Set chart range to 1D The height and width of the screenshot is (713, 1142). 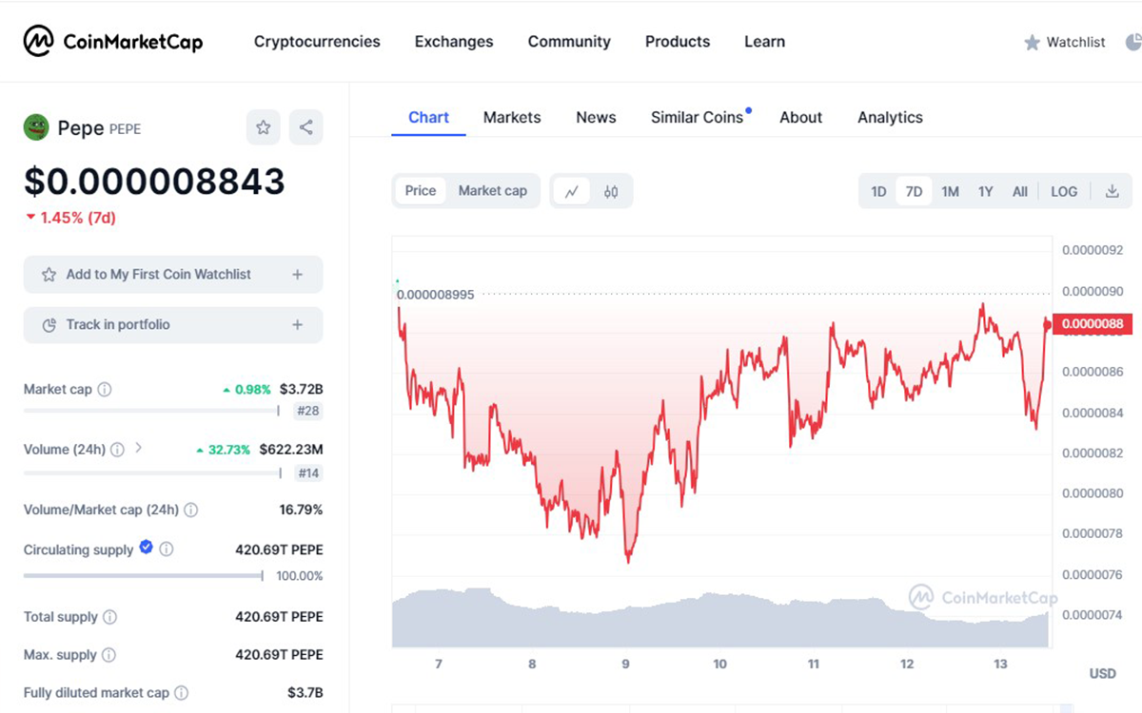[878, 191]
